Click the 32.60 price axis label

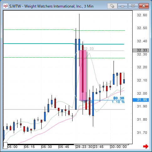[x=142, y=15]
